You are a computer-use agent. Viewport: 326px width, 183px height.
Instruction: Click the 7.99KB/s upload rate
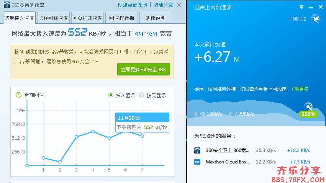point(244,114)
